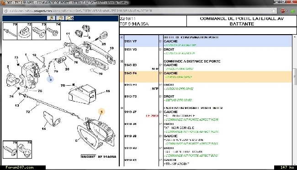297x170 pixels.
Task: Click the diagram code 'XF 91A05A'
Action: [x=107, y=157]
